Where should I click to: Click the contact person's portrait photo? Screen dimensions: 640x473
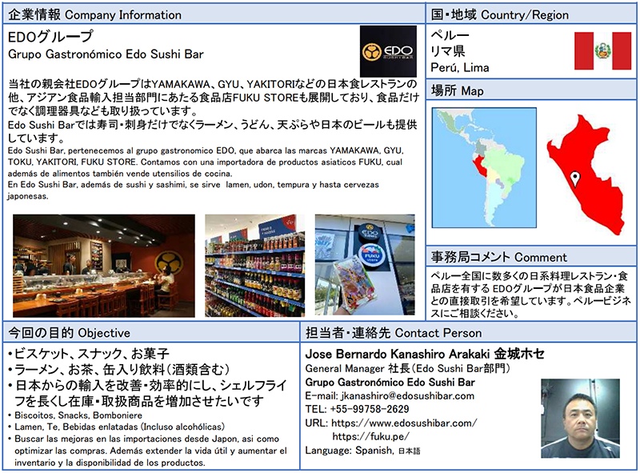[580, 418]
